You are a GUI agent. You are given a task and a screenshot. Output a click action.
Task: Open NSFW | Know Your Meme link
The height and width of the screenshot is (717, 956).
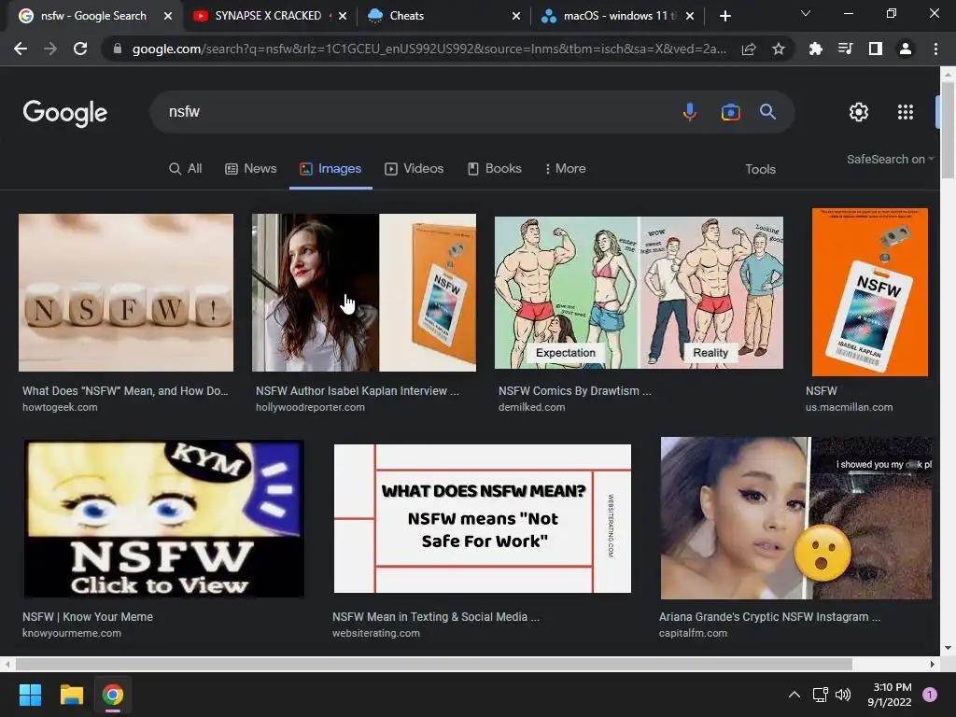88,617
